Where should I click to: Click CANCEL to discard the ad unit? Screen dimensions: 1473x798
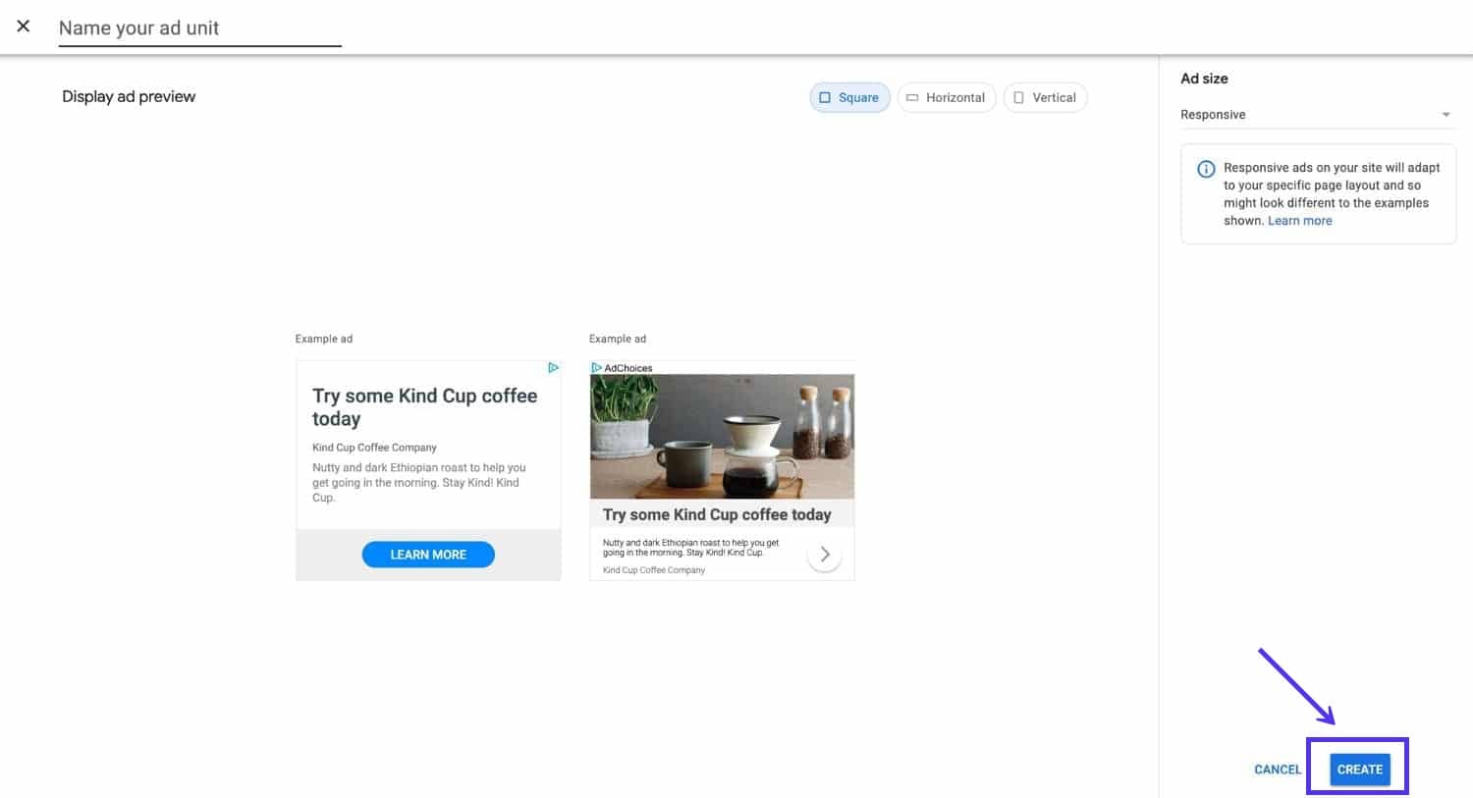[1277, 769]
